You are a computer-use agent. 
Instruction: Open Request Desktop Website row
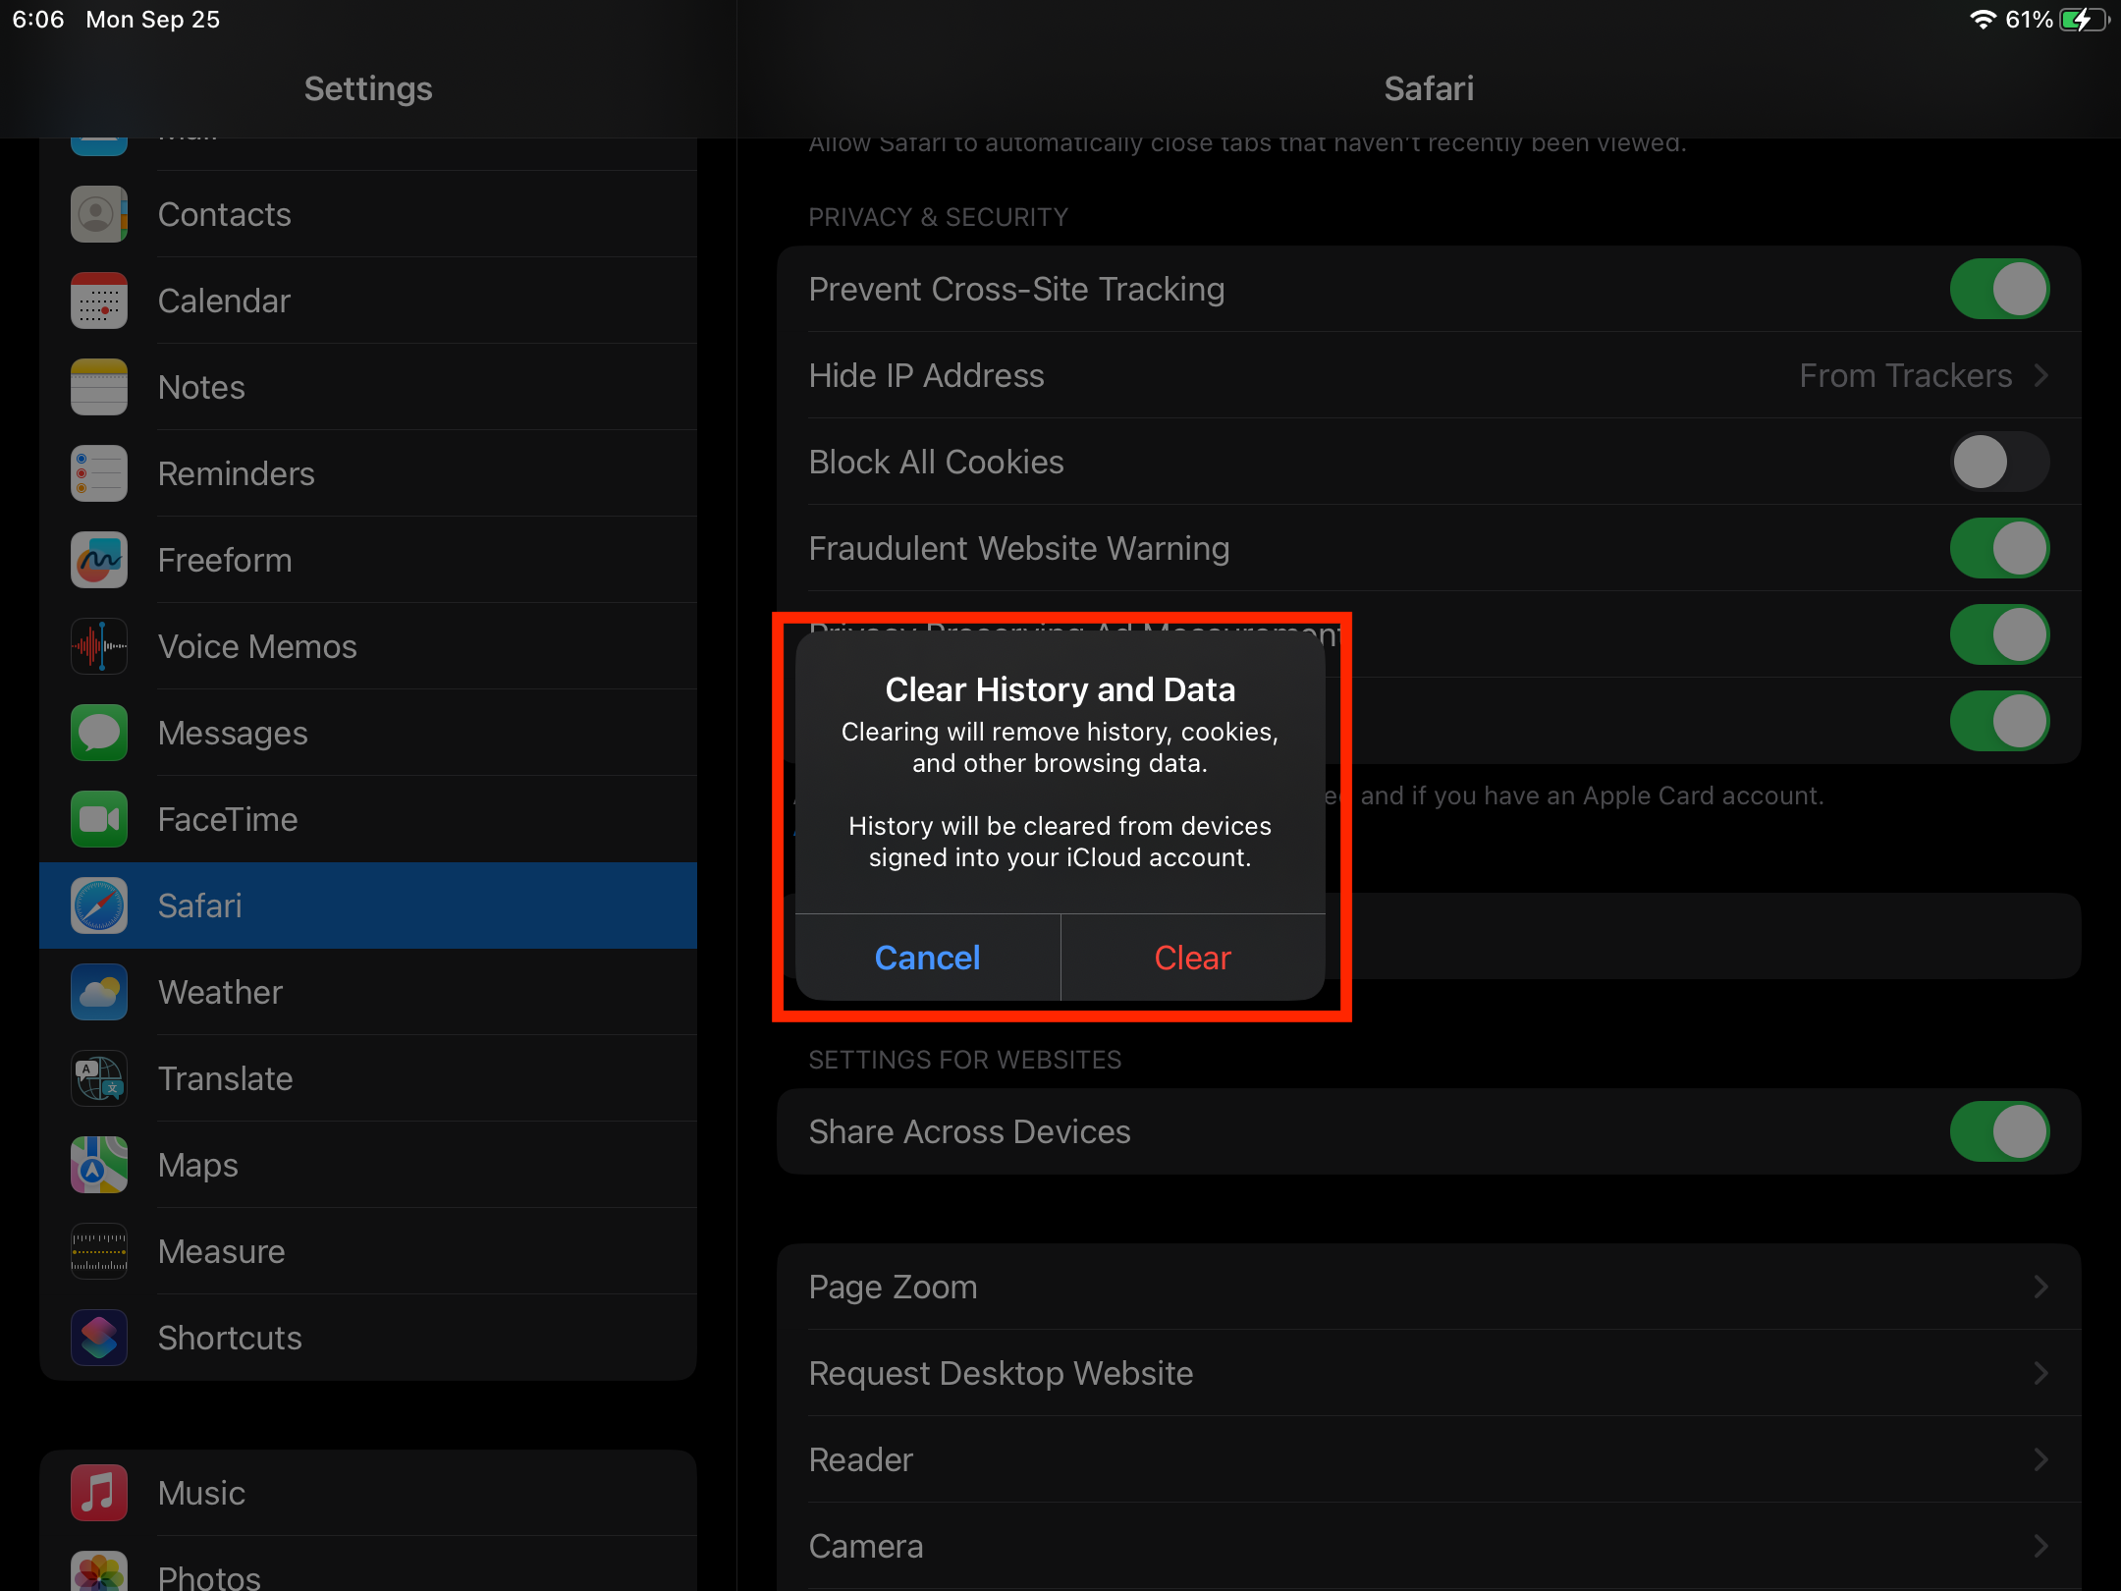click(1429, 1373)
